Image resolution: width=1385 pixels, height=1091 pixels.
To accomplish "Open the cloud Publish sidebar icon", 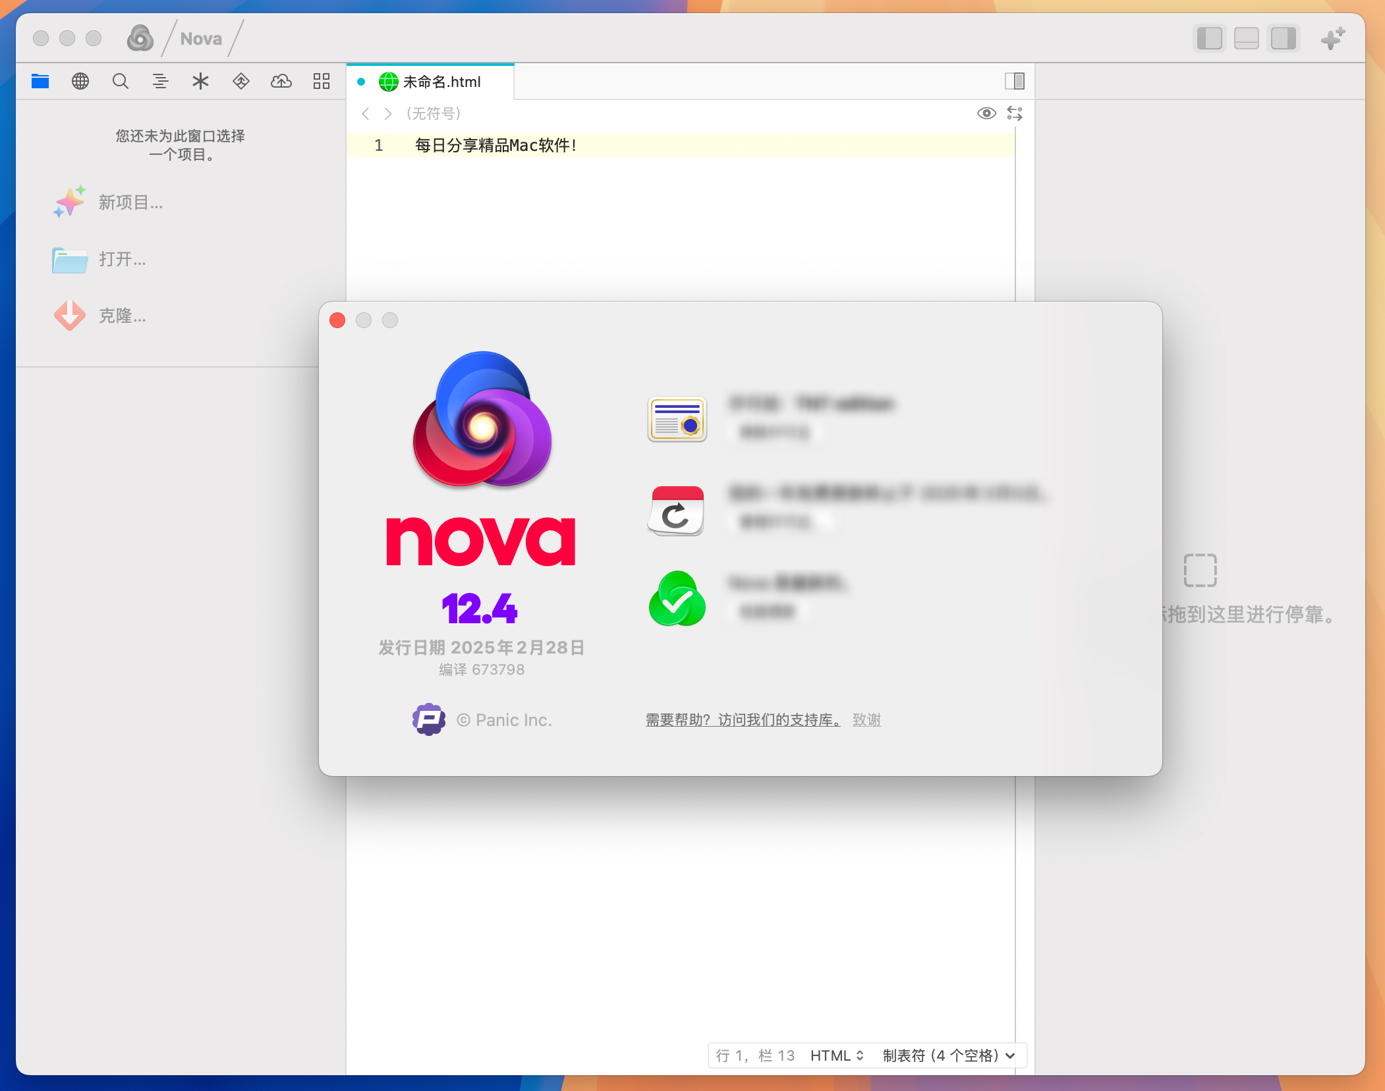I will [x=281, y=81].
